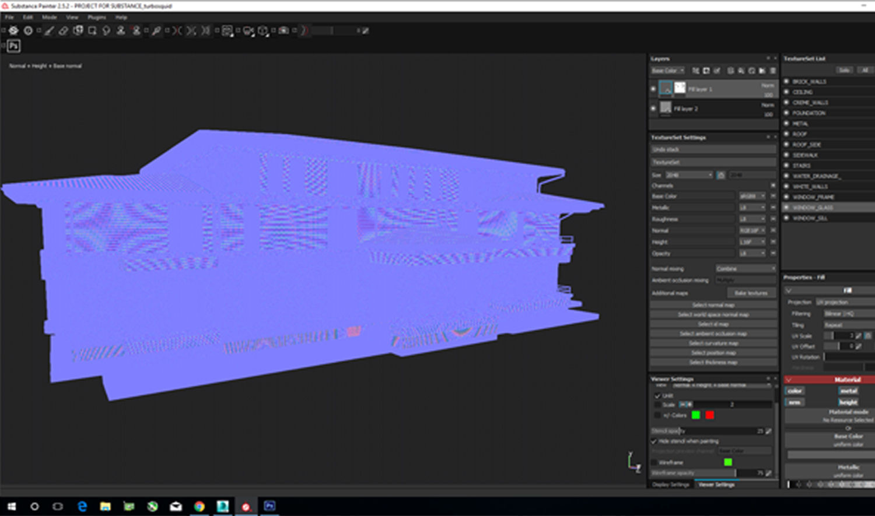Open Photoshop from the Windows taskbar

269,506
